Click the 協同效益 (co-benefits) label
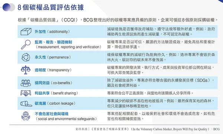Screen dimensions: 223x134 [x=54, y=83]
